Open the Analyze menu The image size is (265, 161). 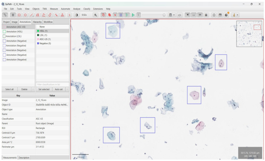pyautogui.click(x=77, y=9)
